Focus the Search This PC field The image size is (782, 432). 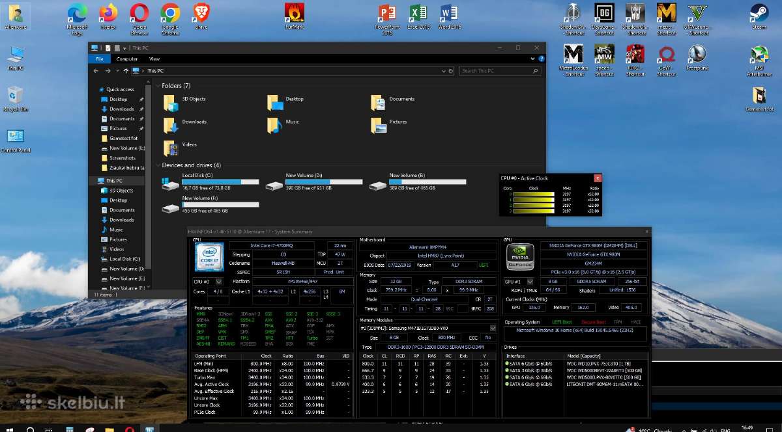(499, 71)
